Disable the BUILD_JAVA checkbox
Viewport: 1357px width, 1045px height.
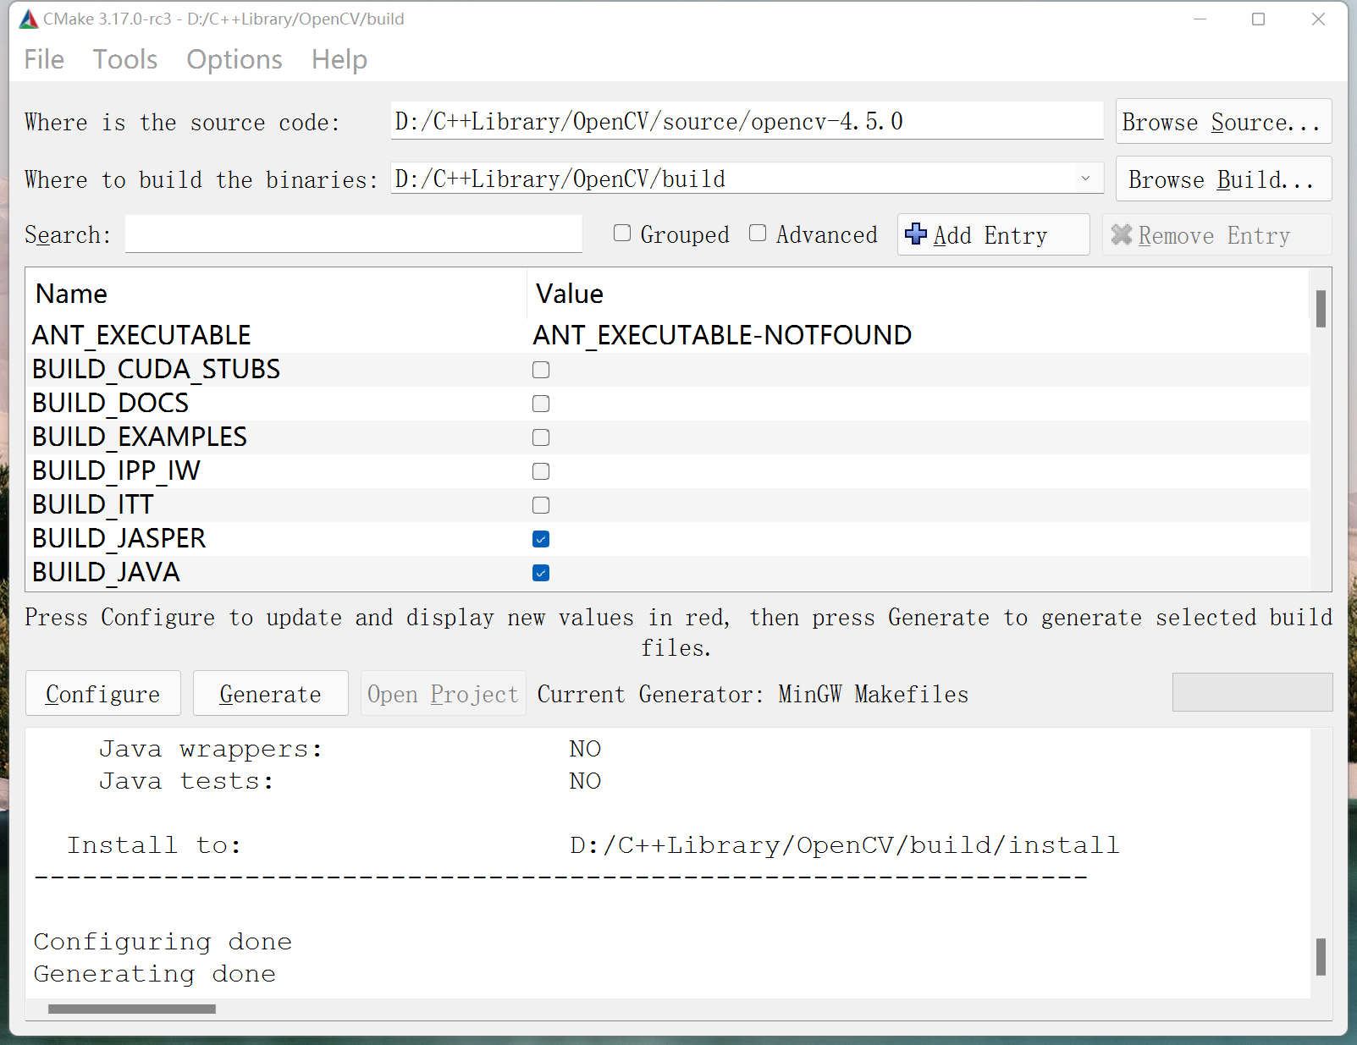point(541,573)
